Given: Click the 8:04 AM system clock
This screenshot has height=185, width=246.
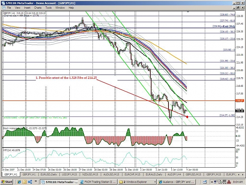Looking at the screenshot, I should click(x=238, y=182).
